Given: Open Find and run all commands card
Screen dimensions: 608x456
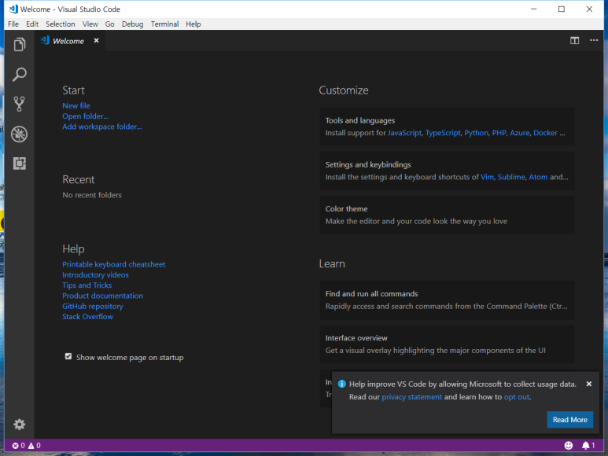Looking at the screenshot, I should [447, 300].
